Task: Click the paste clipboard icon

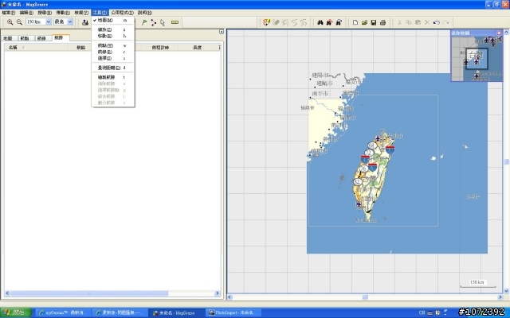Action: (x=418, y=22)
